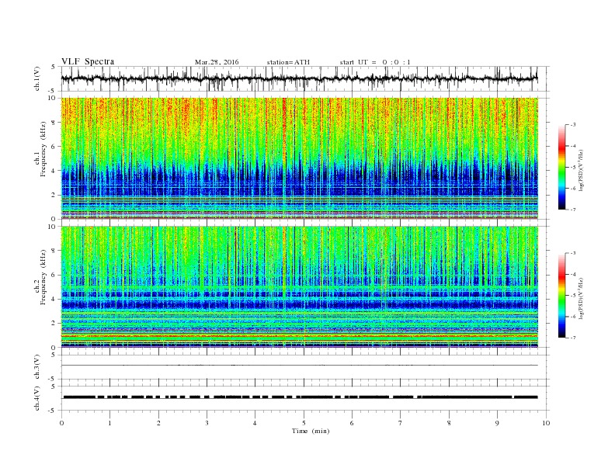
Task: Click the 'ch.3(V)' axis label
Action: coord(37,367)
